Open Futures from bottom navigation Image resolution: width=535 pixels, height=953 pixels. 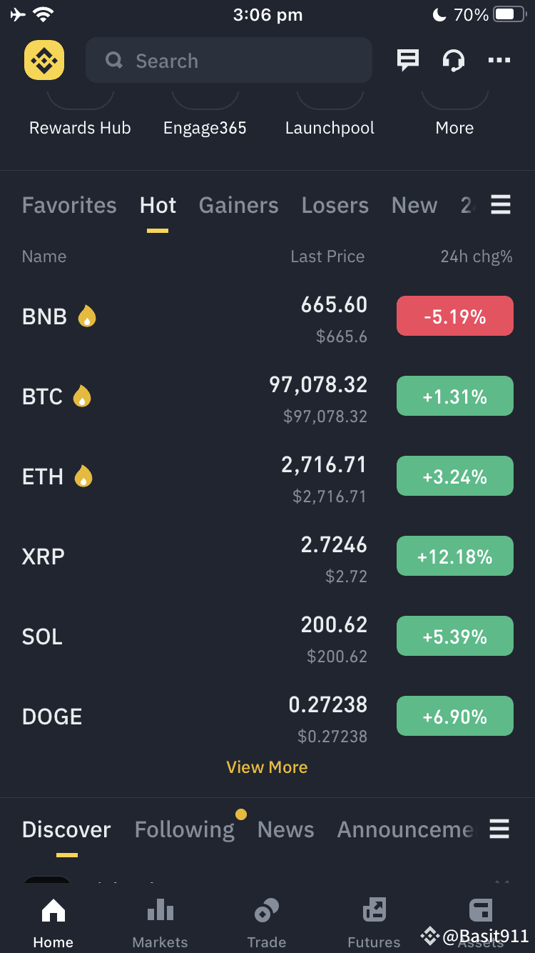tap(374, 923)
